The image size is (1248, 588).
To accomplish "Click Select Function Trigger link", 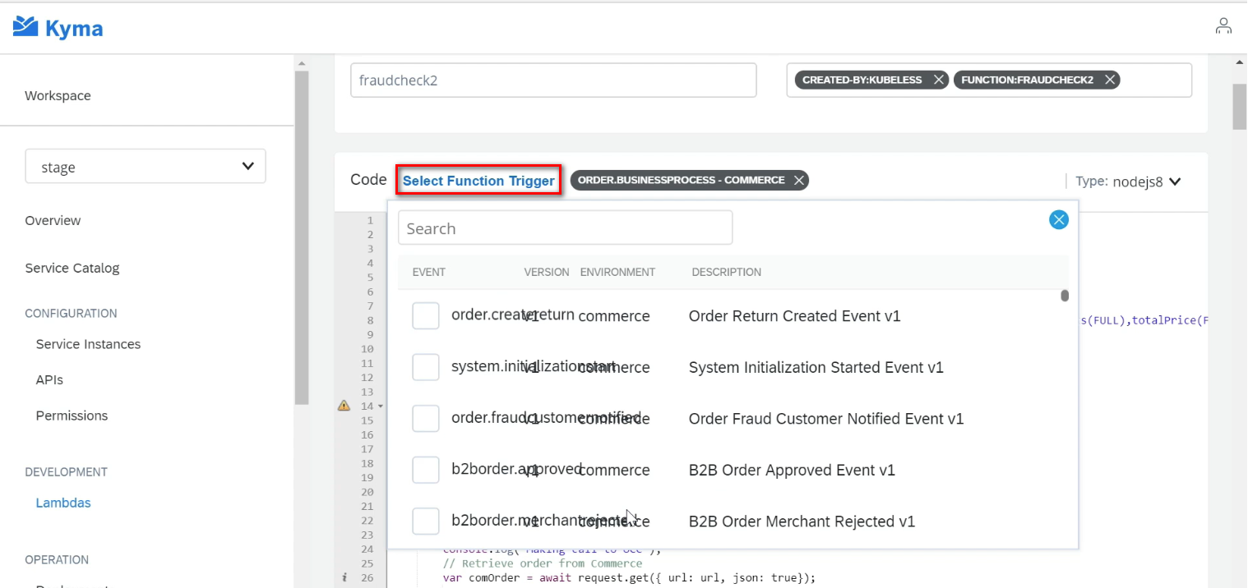I will (x=478, y=181).
